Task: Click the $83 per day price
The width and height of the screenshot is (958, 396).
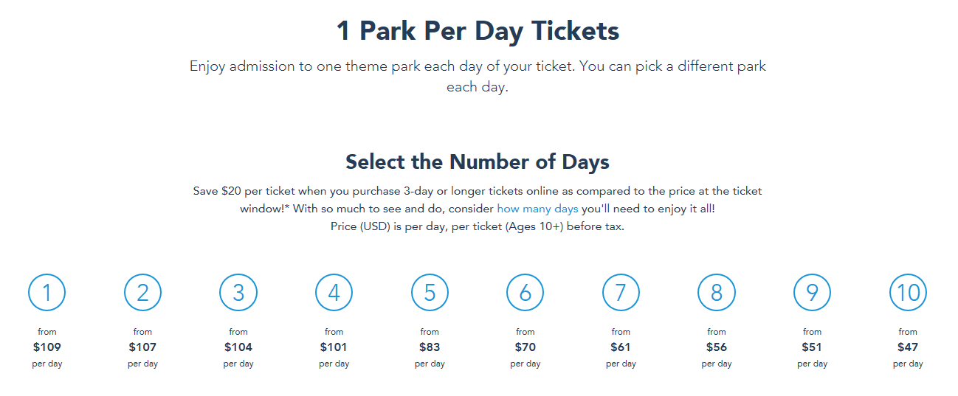Action: [430, 347]
